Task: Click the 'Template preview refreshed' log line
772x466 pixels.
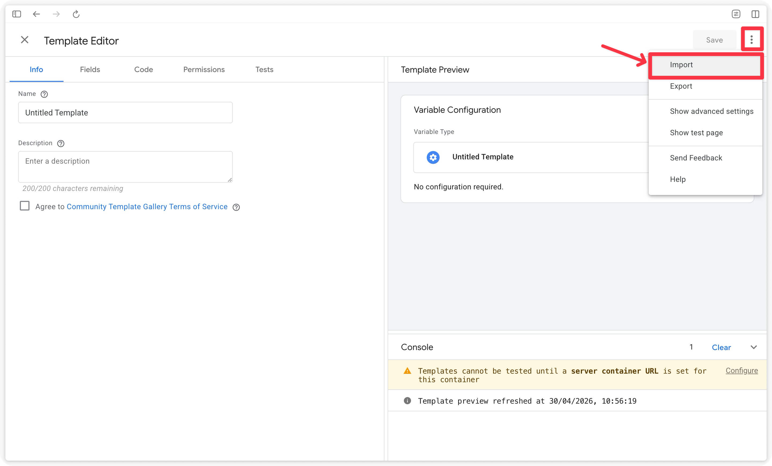Action: (527, 401)
